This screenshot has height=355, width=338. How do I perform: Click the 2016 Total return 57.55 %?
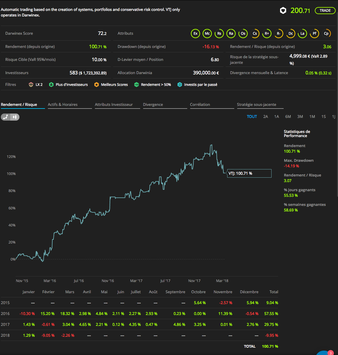pyautogui.click(x=271, y=314)
